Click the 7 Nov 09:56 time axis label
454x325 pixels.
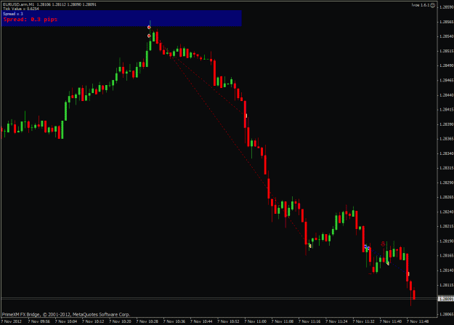pos(38,321)
